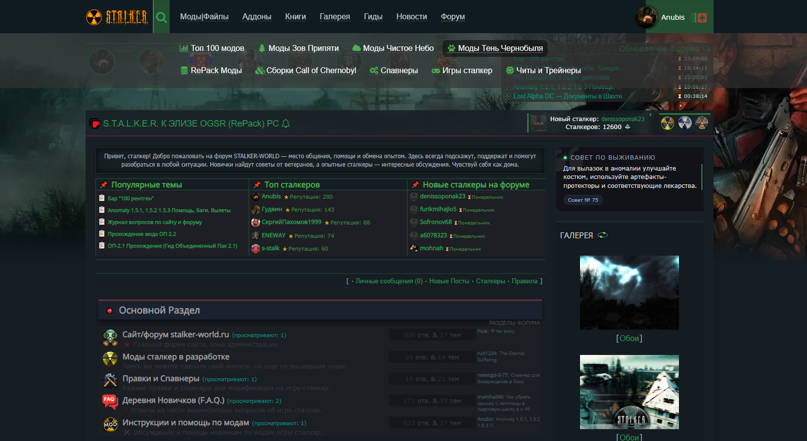Click the yellow radiation badge icon

click(668, 123)
